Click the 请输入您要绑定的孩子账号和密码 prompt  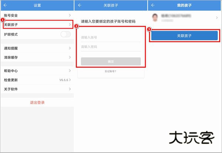click(x=108, y=21)
